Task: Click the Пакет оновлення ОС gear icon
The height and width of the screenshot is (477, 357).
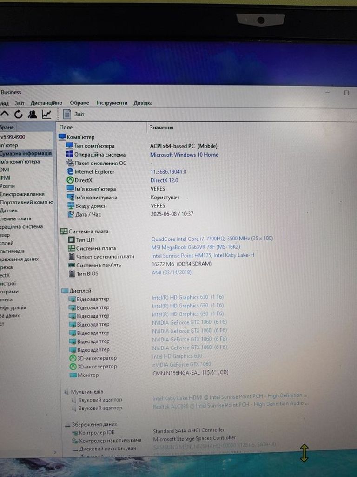Action: pos(70,163)
